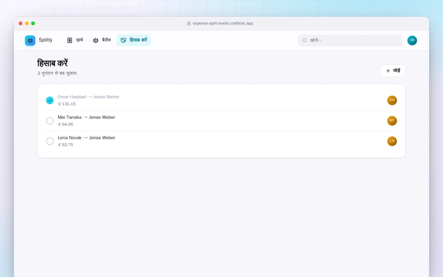Click the Lena Novak → Jonas Weber text
The height and width of the screenshot is (277, 443).
click(87, 138)
